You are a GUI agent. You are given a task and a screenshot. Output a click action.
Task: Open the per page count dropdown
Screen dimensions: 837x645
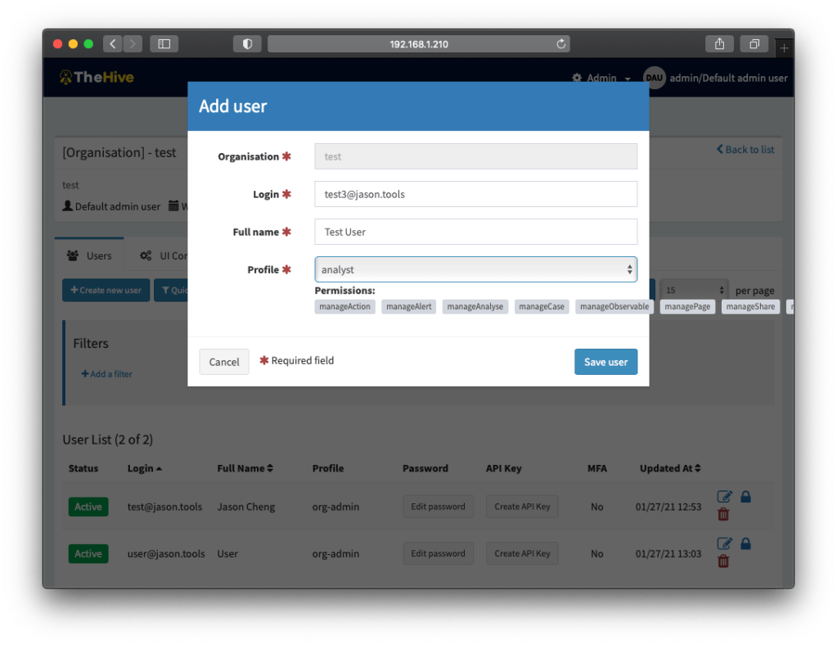(x=694, y=291)
